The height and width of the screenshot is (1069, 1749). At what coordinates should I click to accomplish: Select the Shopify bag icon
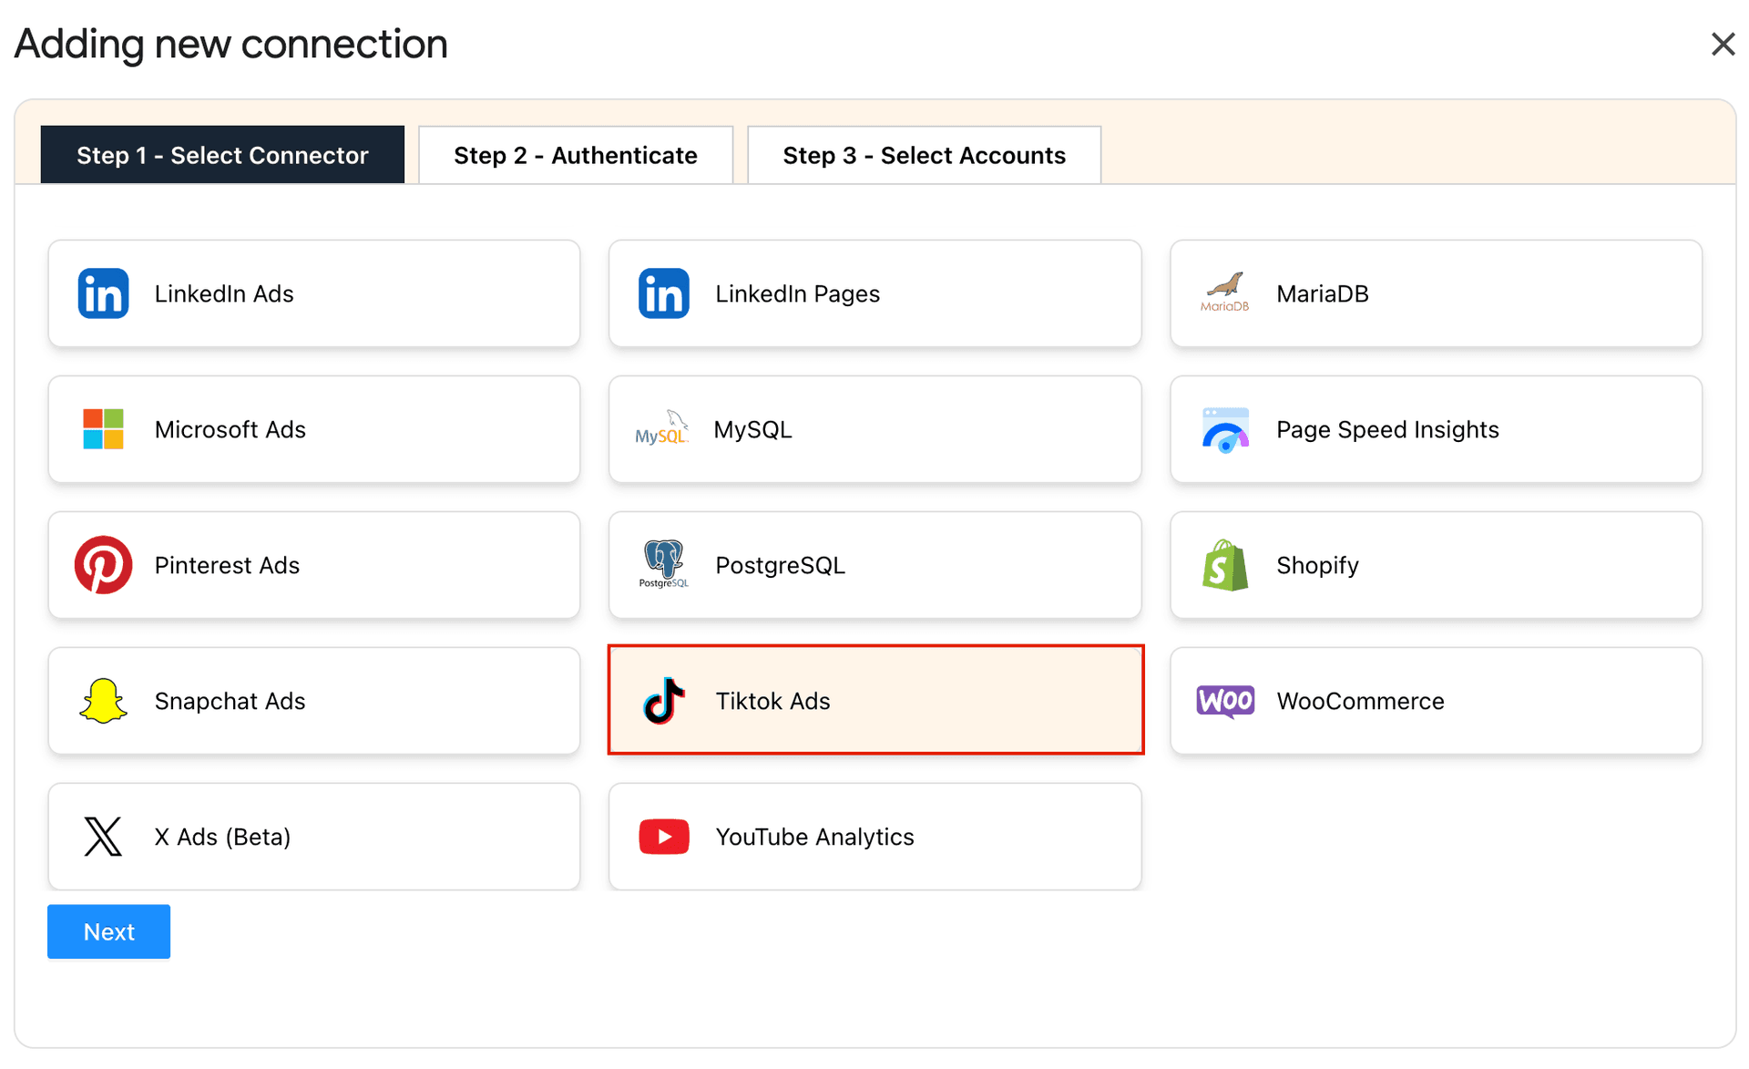pyautogui.click(x=1225, y=565)
